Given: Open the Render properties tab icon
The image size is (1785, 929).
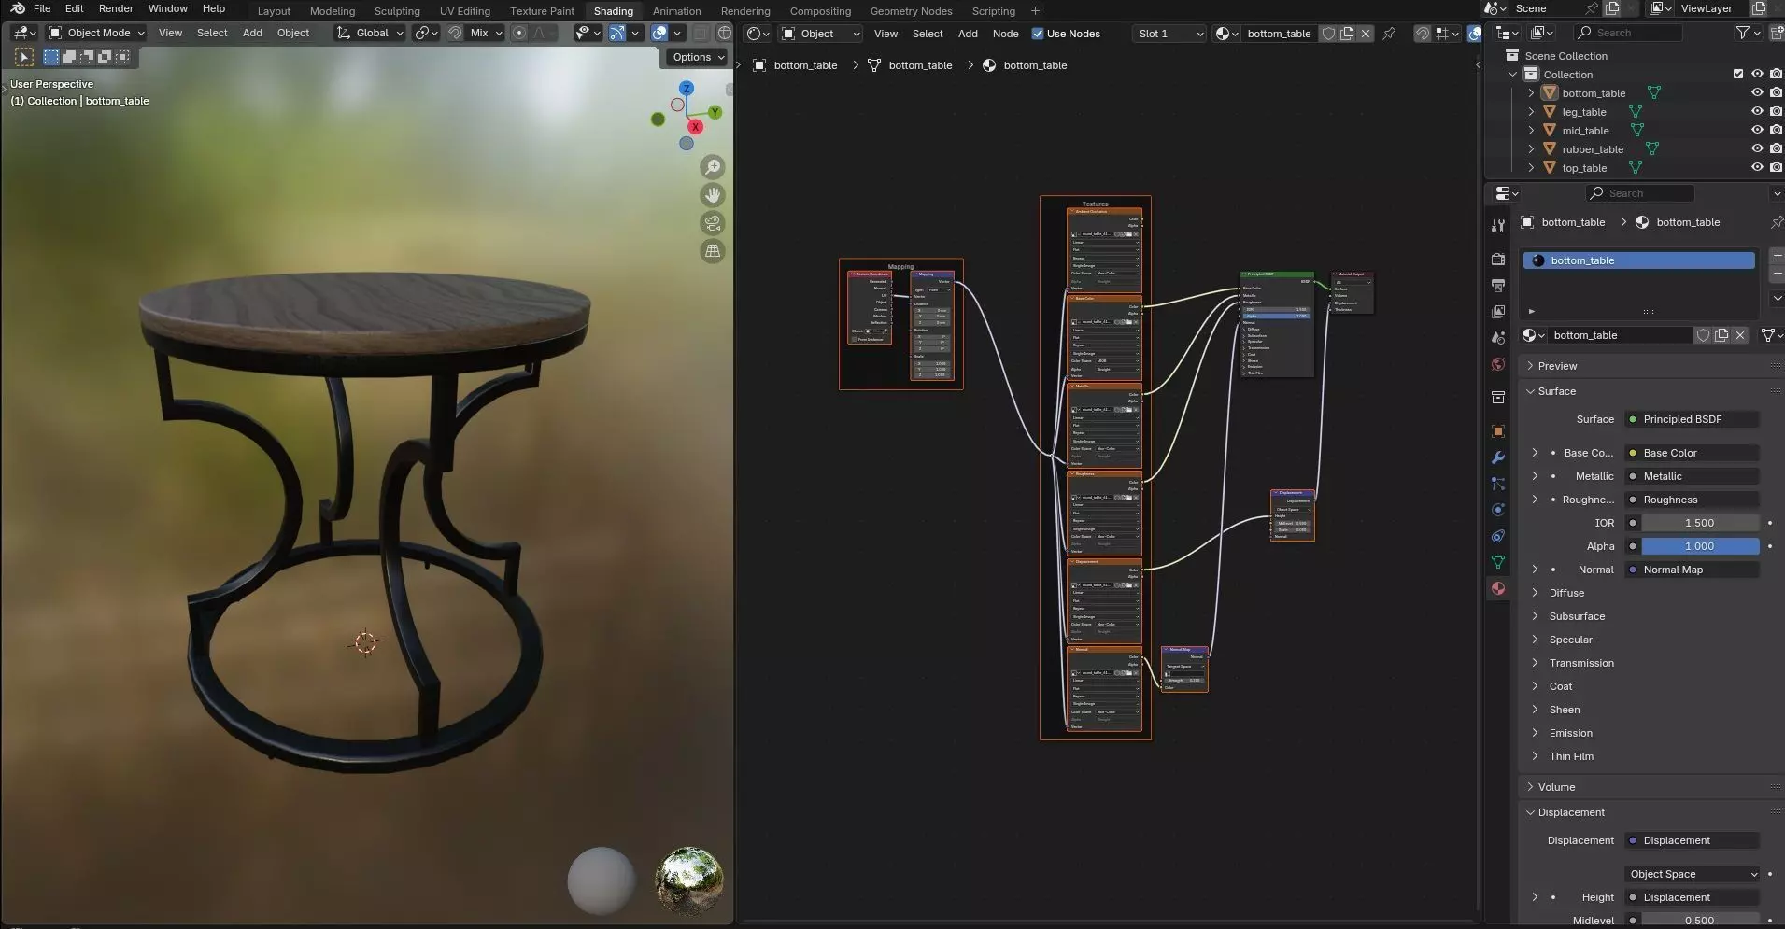Looking at the screenshot, I should [1498, 259].
